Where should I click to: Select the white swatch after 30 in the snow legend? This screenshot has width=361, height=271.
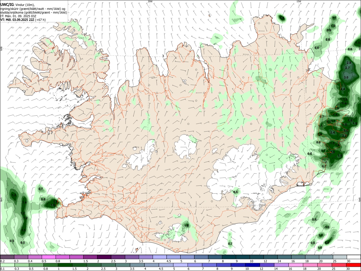pyautogui.click(x=354, y=257)
